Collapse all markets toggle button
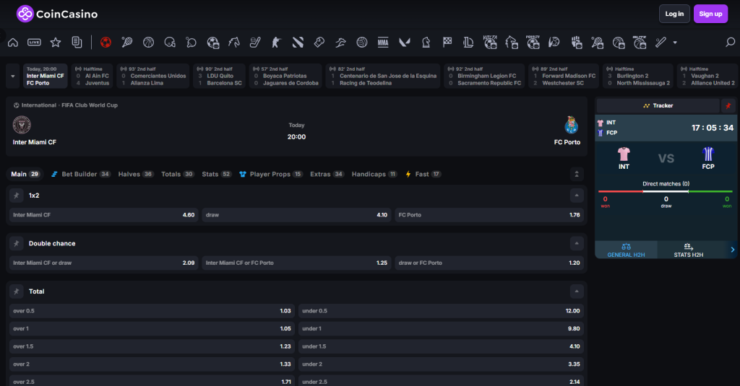This screenshot has height=386, width=740. (577, 174)
